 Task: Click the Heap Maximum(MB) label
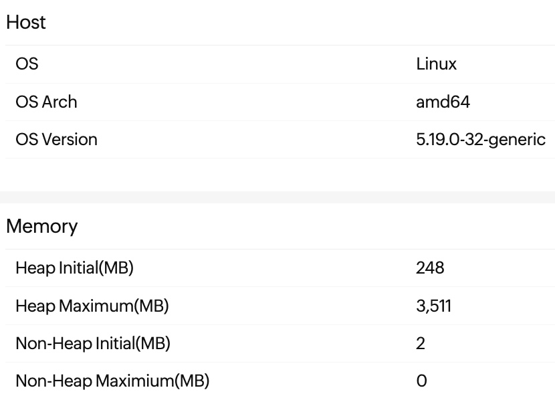pos(92,306)
